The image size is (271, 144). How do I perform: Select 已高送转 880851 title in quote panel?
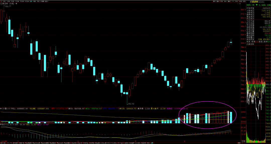[257, 2]
